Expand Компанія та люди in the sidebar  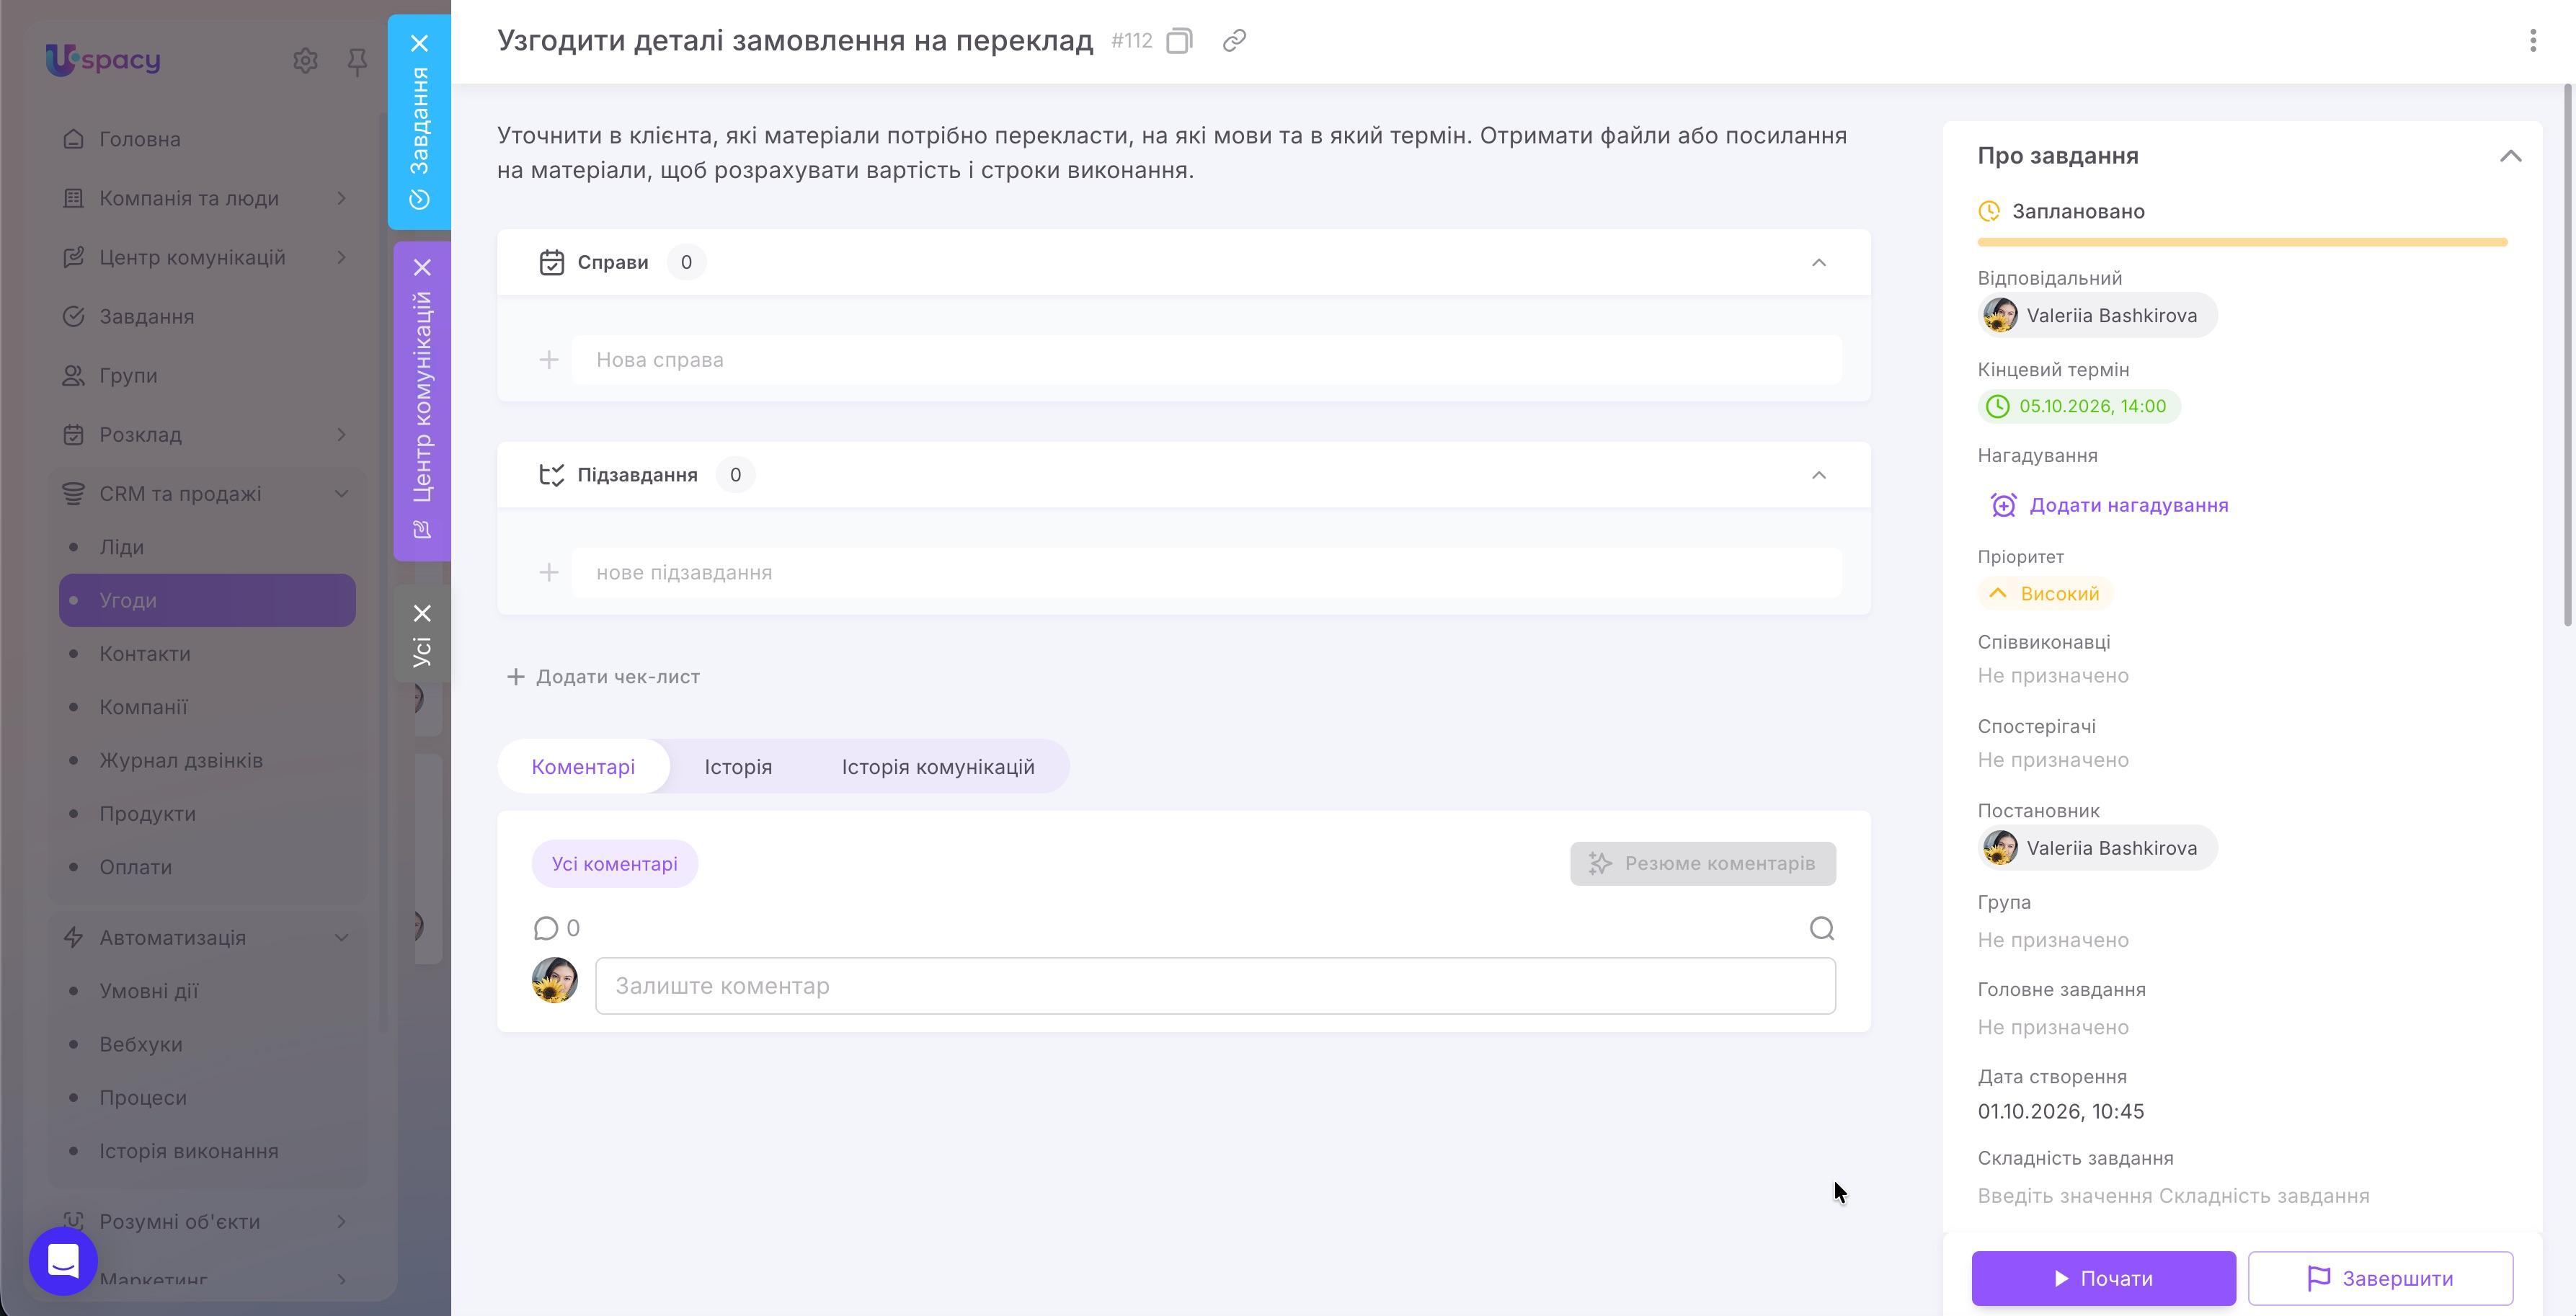341,198
